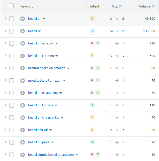Click the plus icon for "moustache oil amazon"
This screenshot has width=159, height=161.
(23, 81)
